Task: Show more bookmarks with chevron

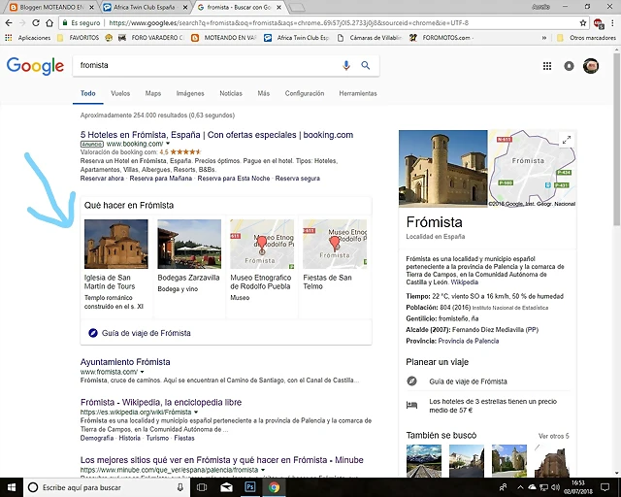Action: coord(544,38)
